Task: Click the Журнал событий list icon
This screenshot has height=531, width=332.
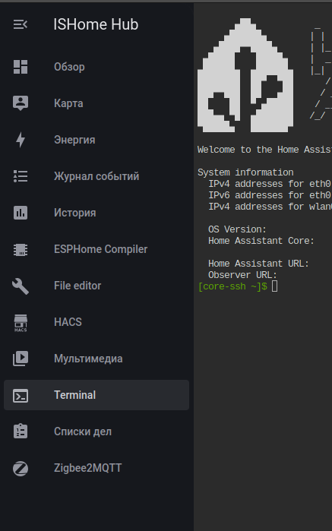Action: (x=21, y=176)
